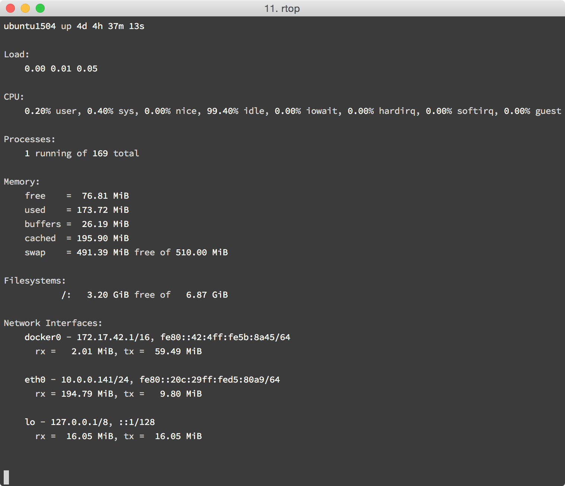The height and width of the screenshot is (486, 565).
Task: Click the yellow minimize window button
Action: point(25,8)
